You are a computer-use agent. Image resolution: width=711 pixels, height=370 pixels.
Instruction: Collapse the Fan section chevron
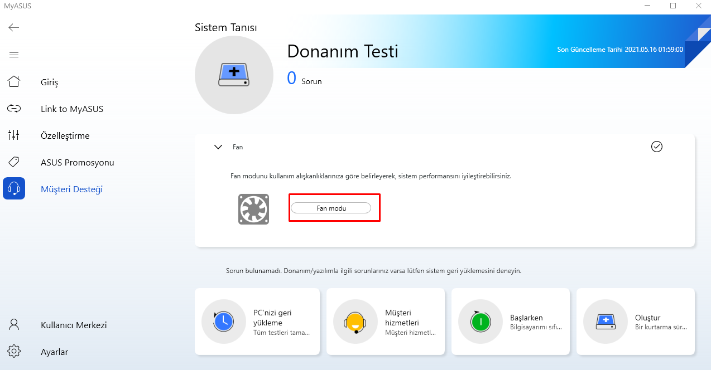pos(218,147)
